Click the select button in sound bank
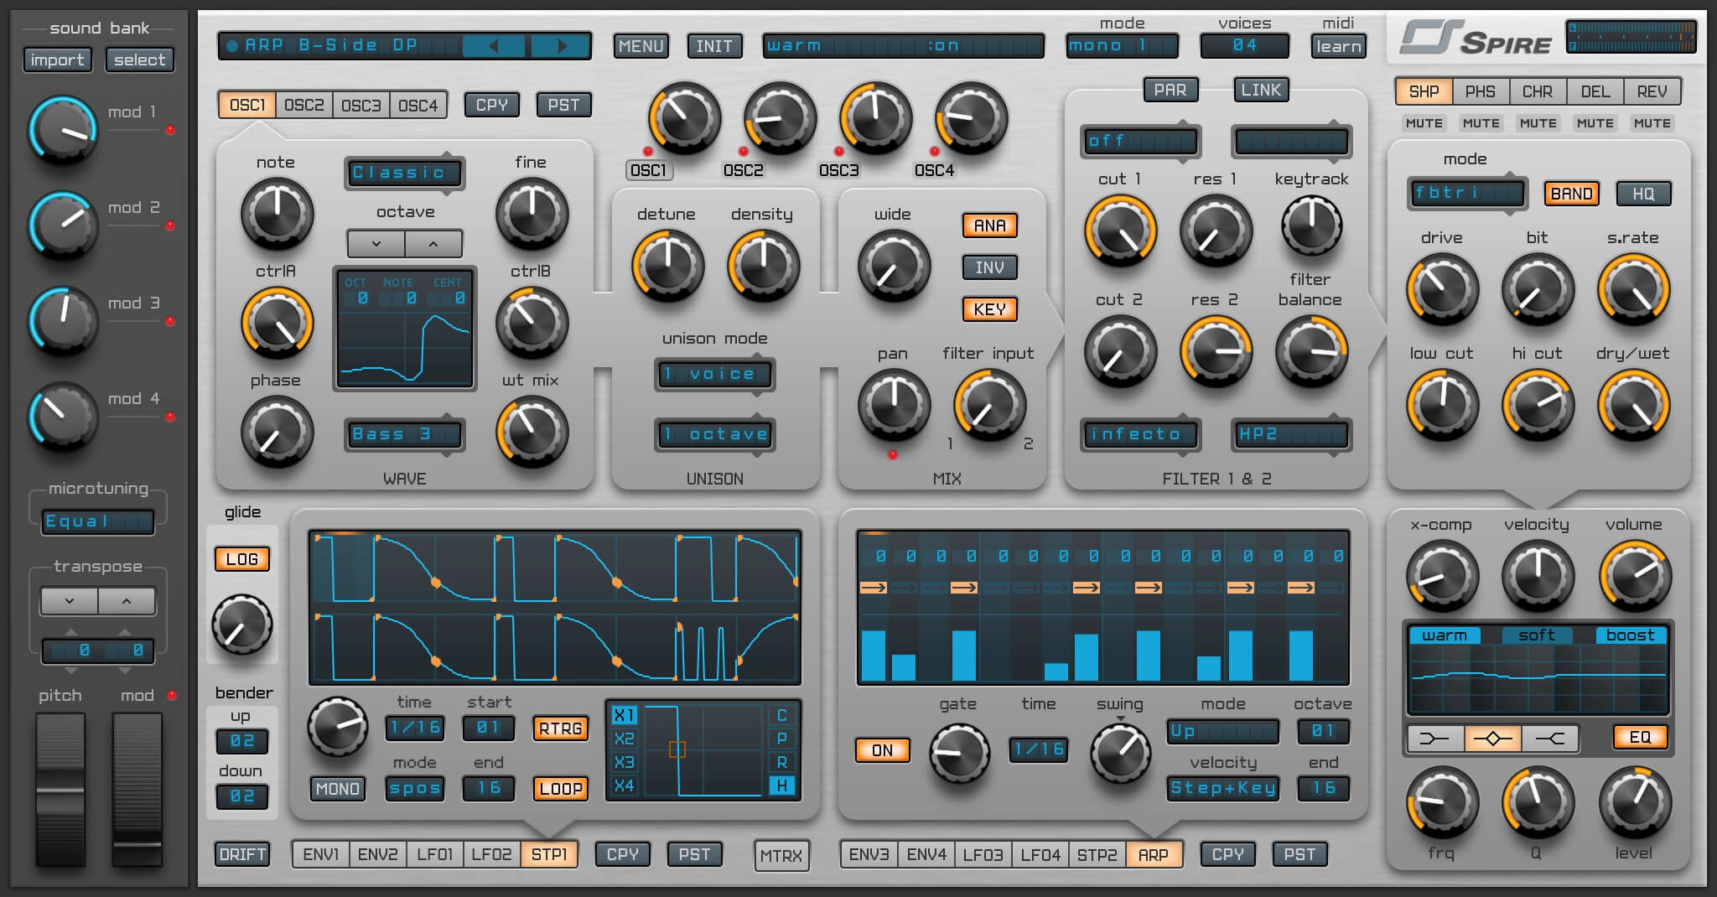 (x=139, y=60)
